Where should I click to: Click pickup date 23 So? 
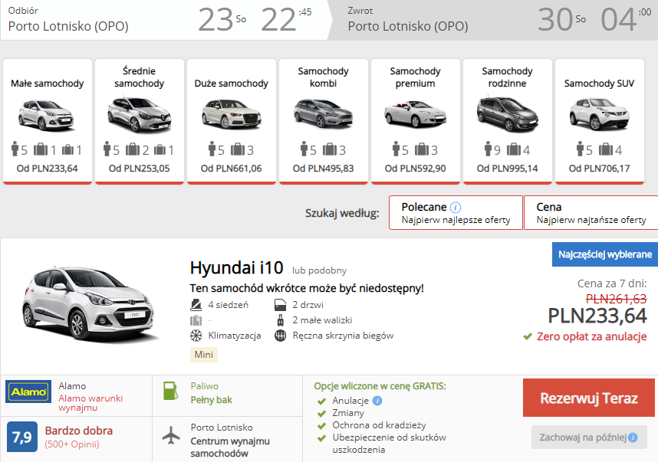pos(222,20)
